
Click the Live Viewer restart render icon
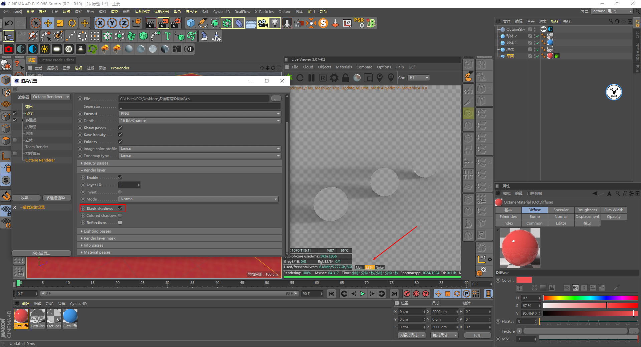pyautogui.click(x=300, y=78)
